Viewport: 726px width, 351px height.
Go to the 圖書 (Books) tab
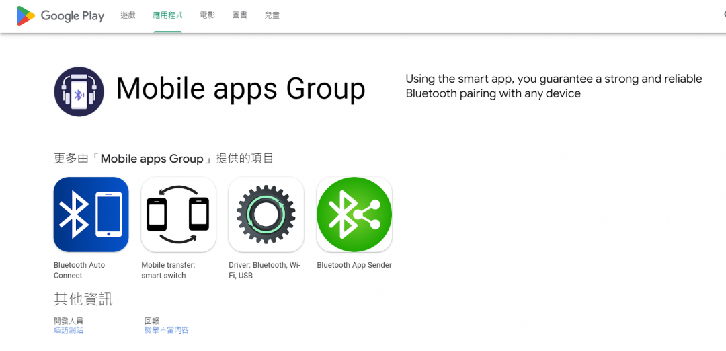click(240, 15)
